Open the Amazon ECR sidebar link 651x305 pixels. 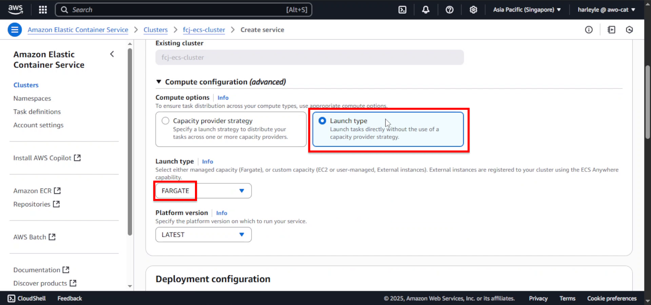click(x=33, y=191)
